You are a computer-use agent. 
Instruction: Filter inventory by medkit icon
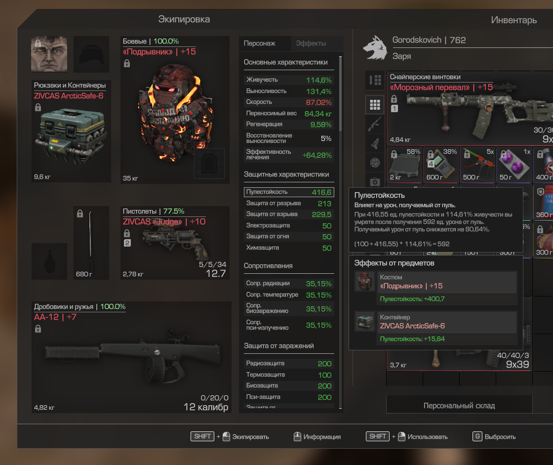(375, 182)
